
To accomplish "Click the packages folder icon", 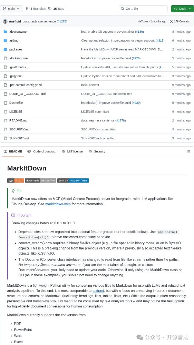I will (x=6, y=49).
